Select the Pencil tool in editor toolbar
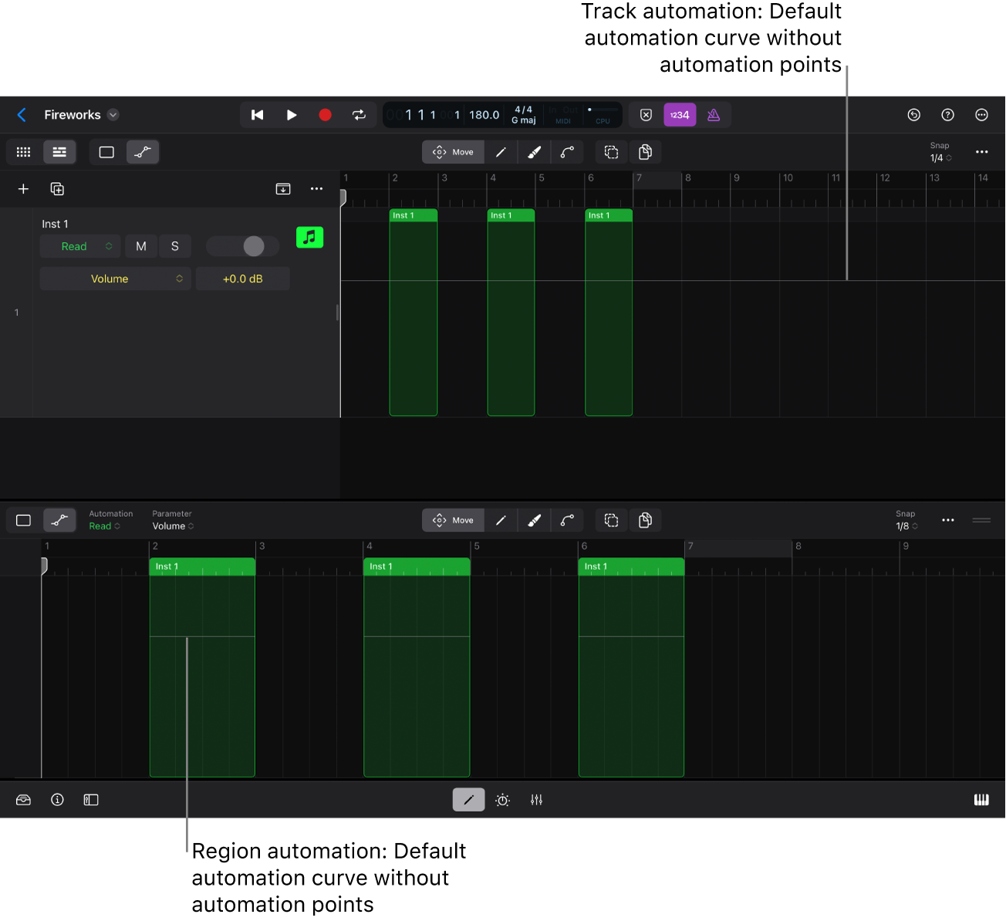1006x921 pixels. pos(501,521)
